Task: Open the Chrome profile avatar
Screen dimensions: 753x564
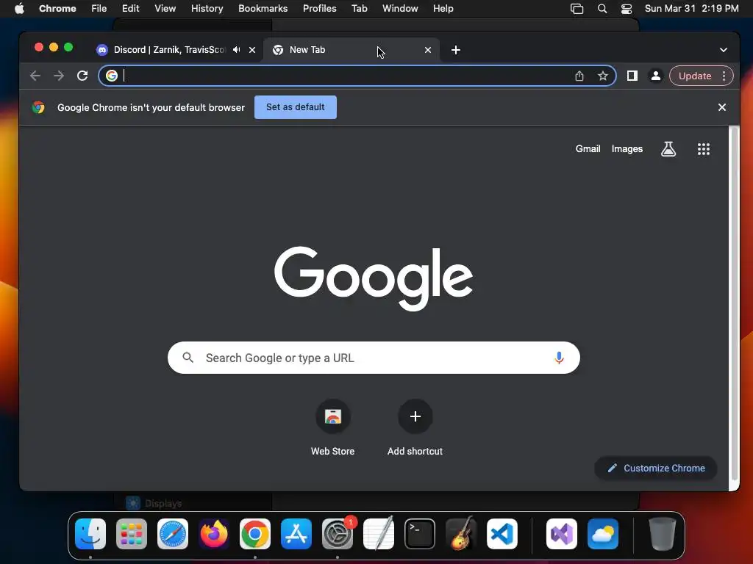Action: (x=655, y=76)
